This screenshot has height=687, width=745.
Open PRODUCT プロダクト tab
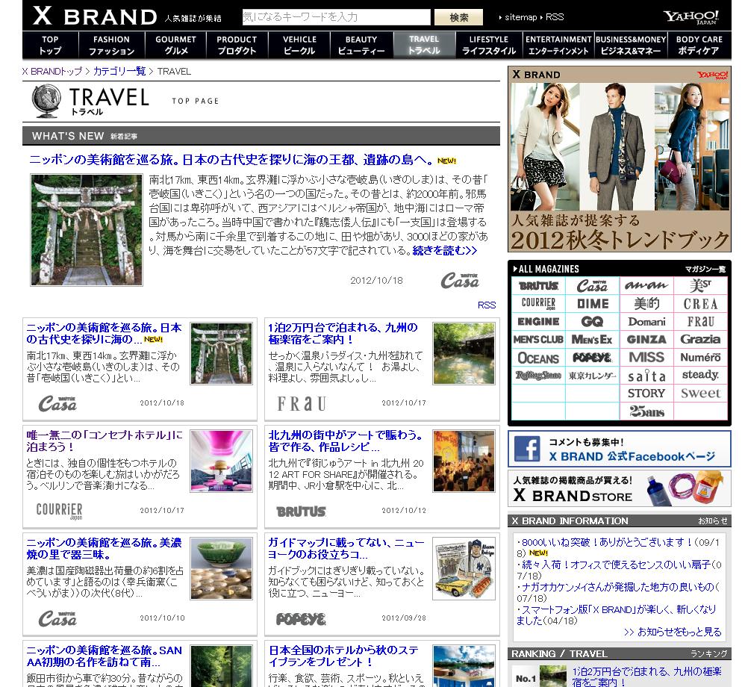click(x=237, y=45)
